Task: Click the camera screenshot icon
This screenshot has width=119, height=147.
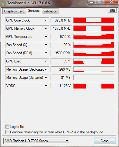Action: 112,11
